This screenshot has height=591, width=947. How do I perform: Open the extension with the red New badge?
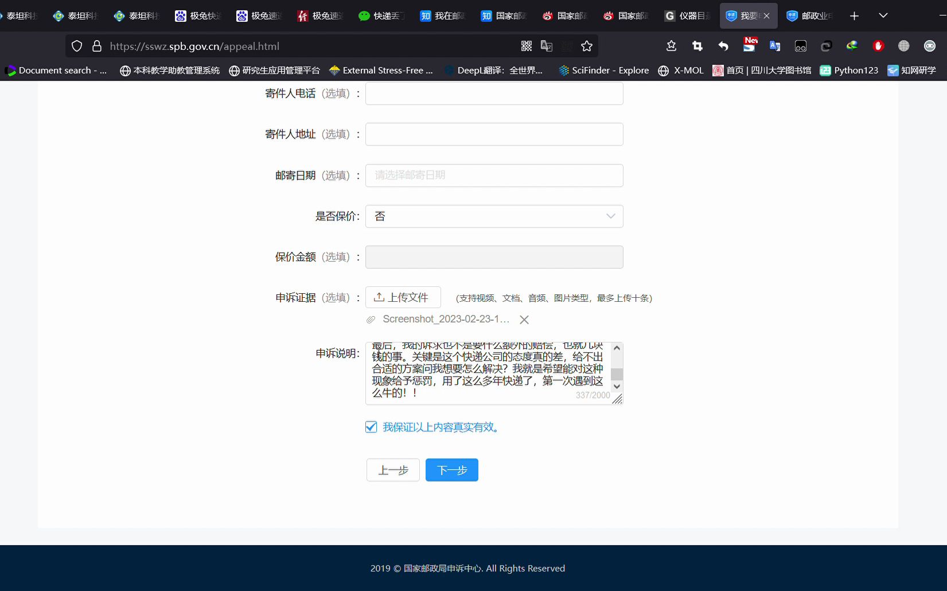coord(750,45)
